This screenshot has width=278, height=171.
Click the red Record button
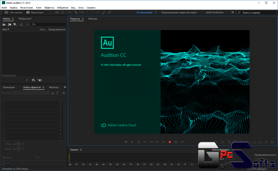[170, 142]
